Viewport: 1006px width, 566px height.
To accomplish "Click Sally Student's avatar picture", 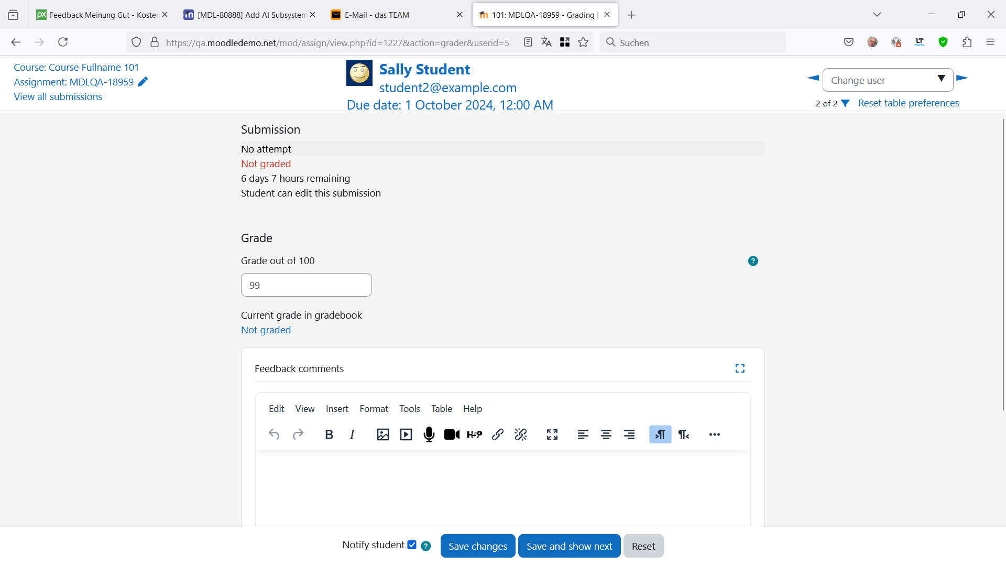I will click(359, 73).
